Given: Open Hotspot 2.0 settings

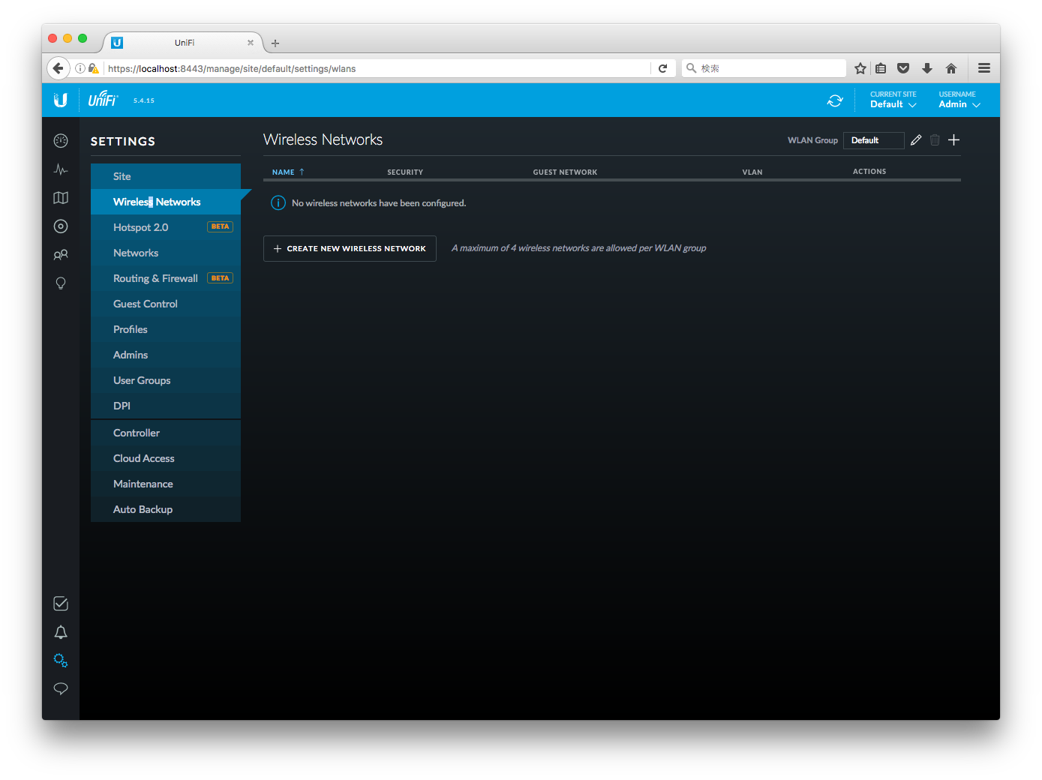Looking at the screenshot, I should click(x=166, y=227).
